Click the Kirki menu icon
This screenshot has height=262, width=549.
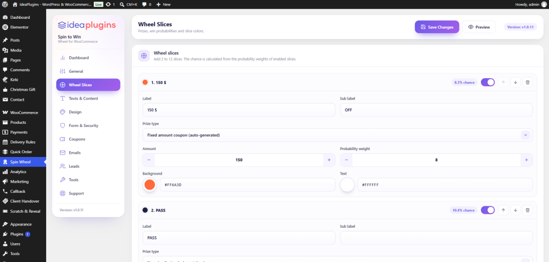[5, 79]
